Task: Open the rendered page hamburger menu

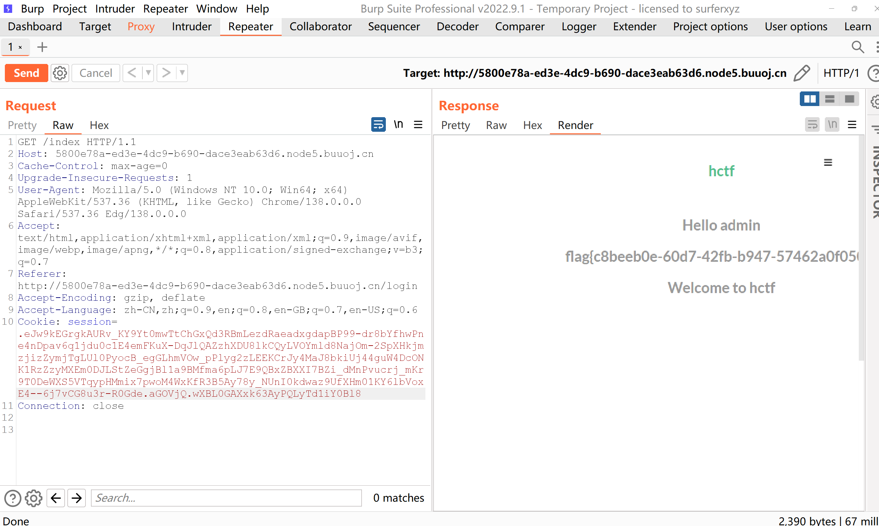Action: click(x=828, y=162)
